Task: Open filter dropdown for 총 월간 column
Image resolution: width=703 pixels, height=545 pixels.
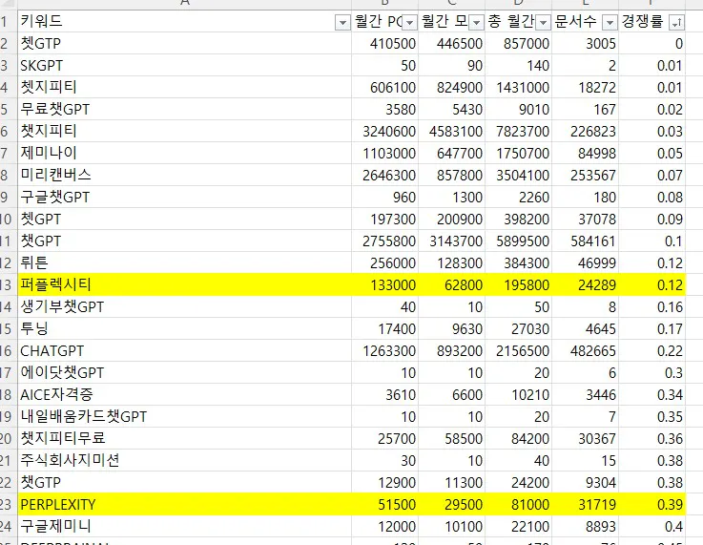Action: click(x=543, y=22)
